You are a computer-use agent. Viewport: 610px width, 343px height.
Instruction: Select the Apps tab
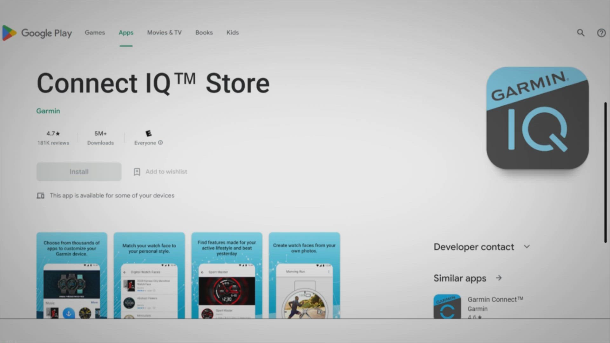point(126,33)
